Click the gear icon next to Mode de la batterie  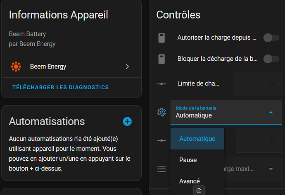pos(161,112)
